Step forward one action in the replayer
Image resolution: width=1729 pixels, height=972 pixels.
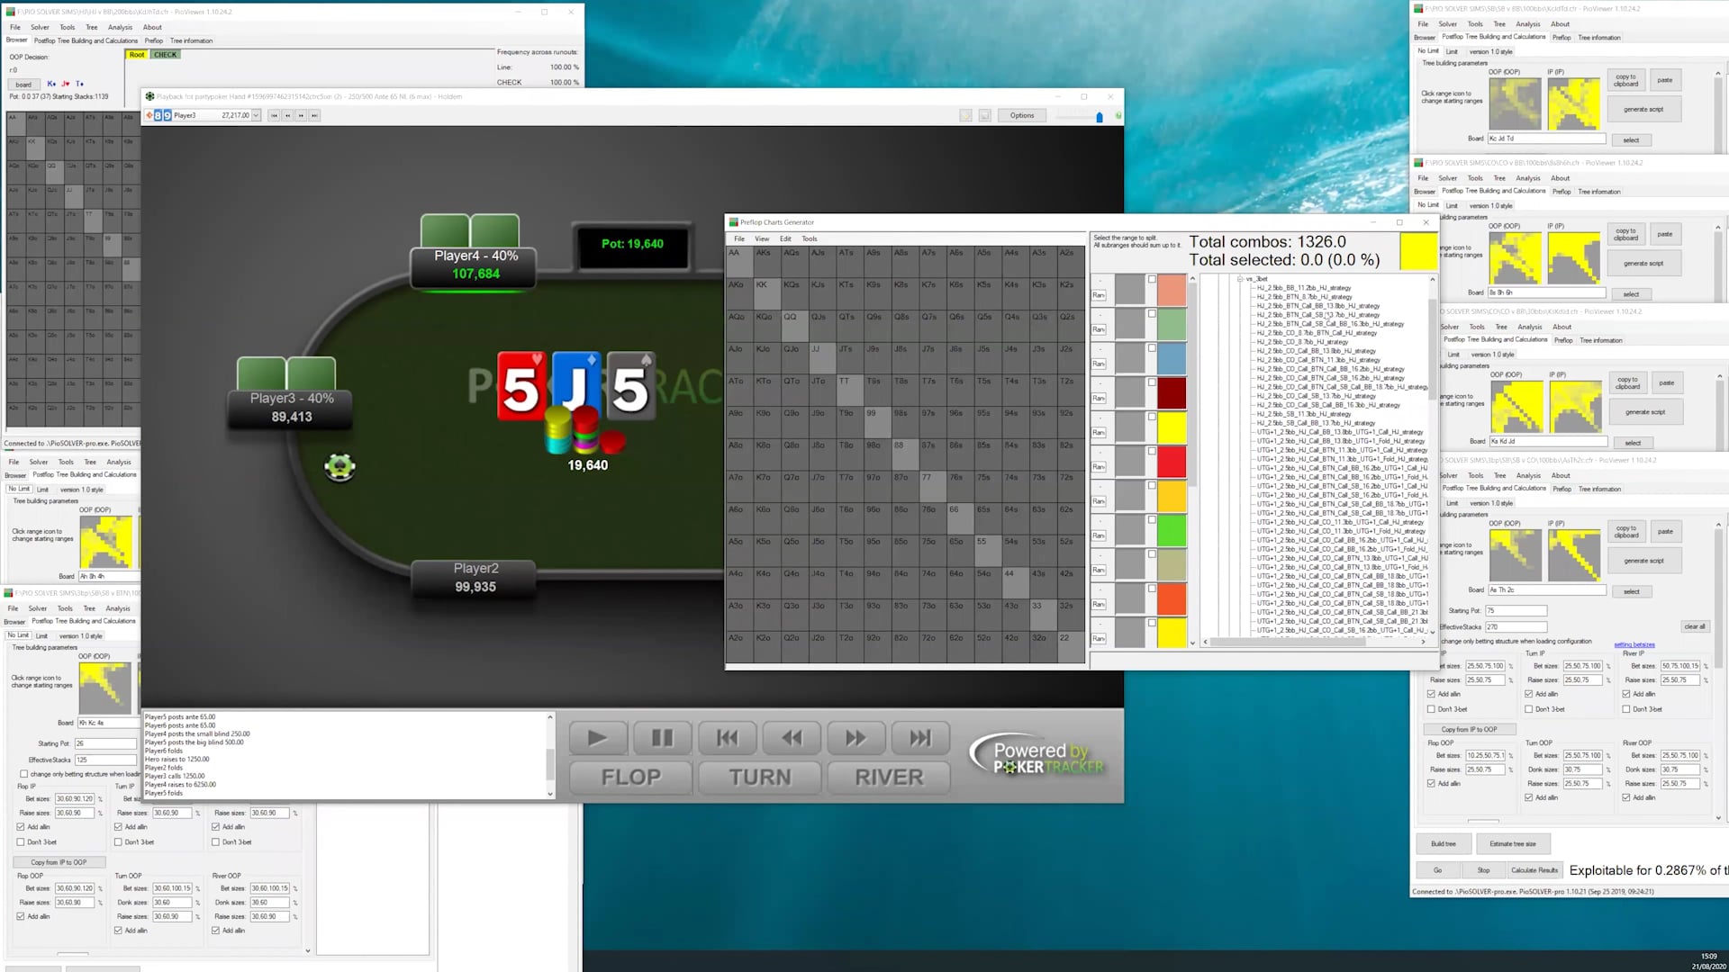coord(855,737)
